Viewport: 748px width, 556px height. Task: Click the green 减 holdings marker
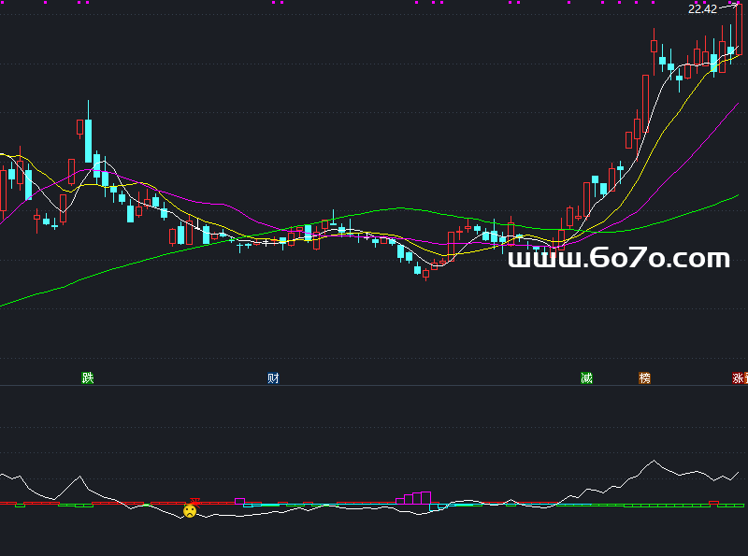coord(586,378)
